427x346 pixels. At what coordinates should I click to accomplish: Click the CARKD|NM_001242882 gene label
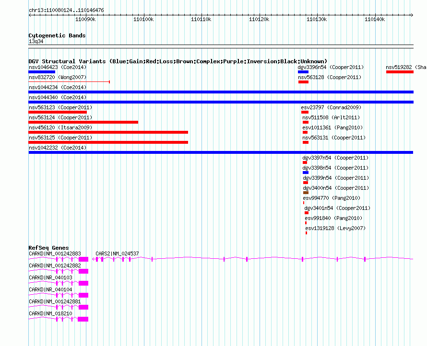55,265
